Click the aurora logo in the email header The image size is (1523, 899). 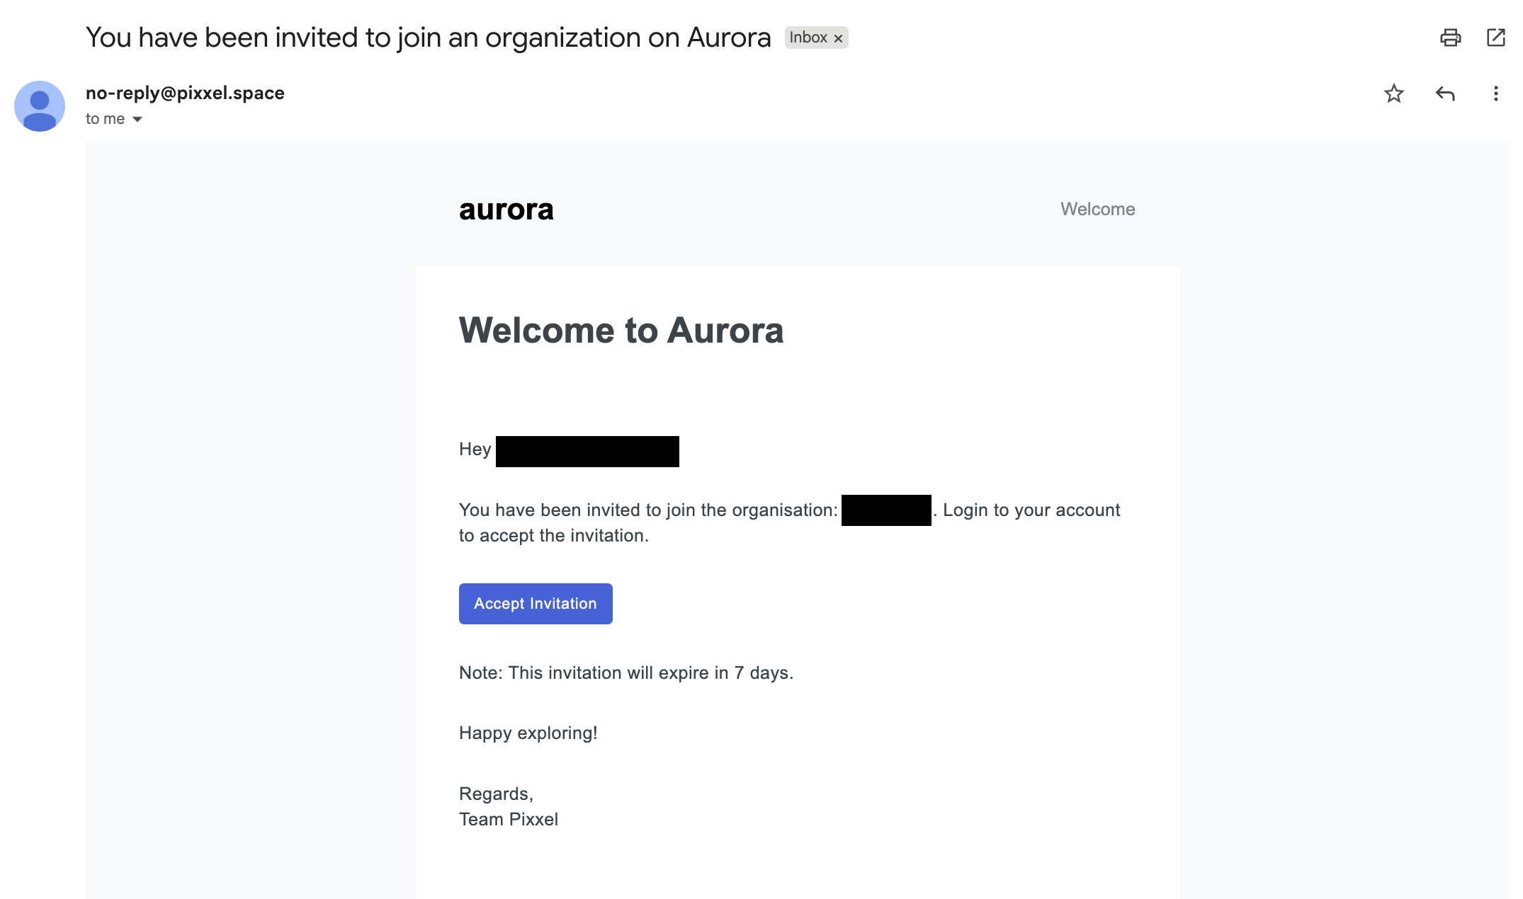tap(506, 210)
